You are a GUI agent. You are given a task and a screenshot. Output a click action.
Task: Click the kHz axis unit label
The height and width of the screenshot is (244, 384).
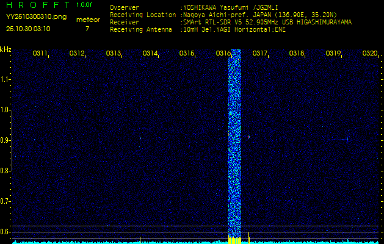tap(5, 49)
